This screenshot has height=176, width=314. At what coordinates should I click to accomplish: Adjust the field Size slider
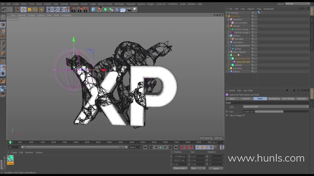pos(282,111)
